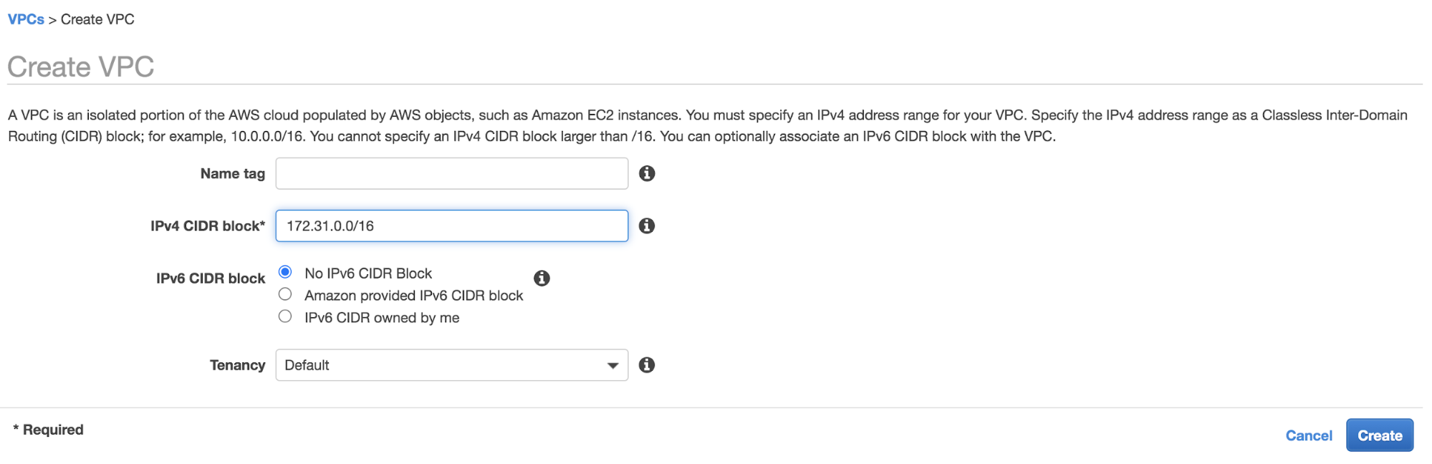This screenshot has width=1432, height=464.
Task: Click the info icon next to Tenancy
Action: (648, 364)
